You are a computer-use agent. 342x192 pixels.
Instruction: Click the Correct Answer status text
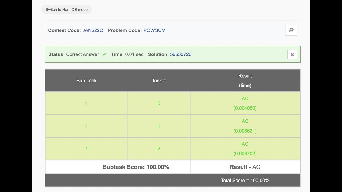click(x=82, y=54)
